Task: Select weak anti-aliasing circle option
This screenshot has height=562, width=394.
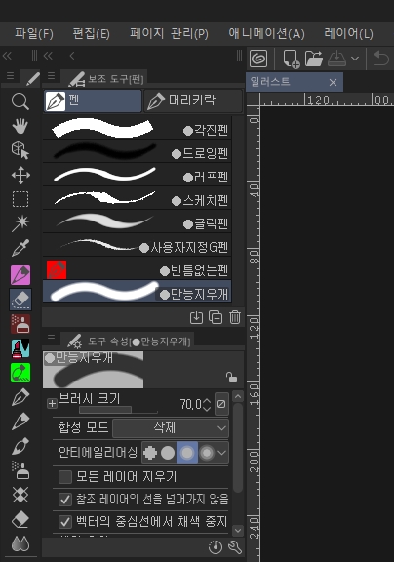Action: 168,453
